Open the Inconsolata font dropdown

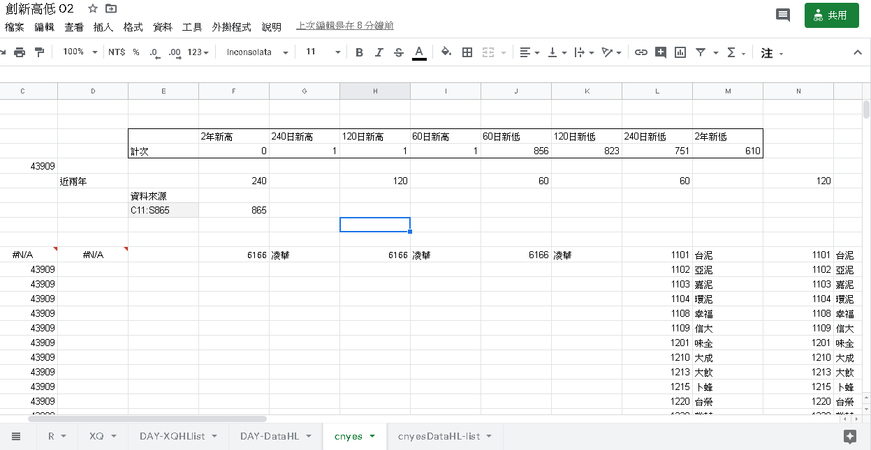tap(256, 52)
